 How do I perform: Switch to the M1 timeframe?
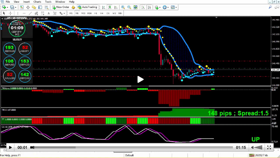click(71, 13)
